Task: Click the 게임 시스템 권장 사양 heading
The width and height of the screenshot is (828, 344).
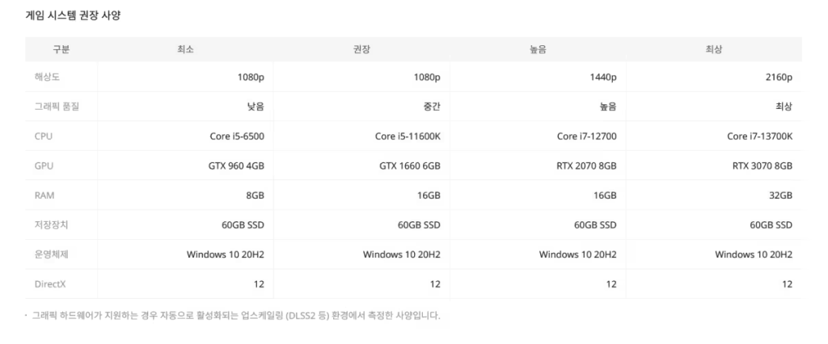Action: pyautogui.click(x=73, y=15)
